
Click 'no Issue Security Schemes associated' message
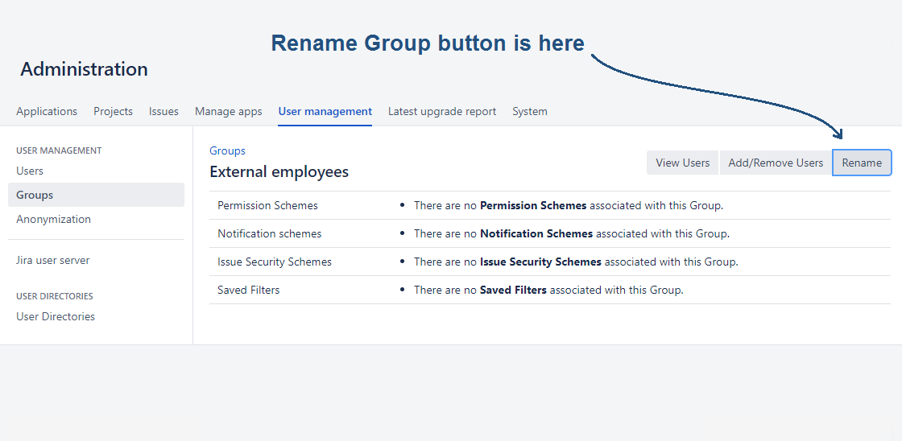576,262
